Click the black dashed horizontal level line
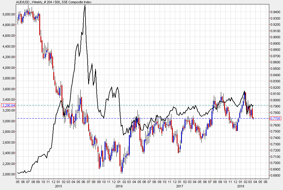283x190 pixels. pyautogui.click(x=176, y=118)
